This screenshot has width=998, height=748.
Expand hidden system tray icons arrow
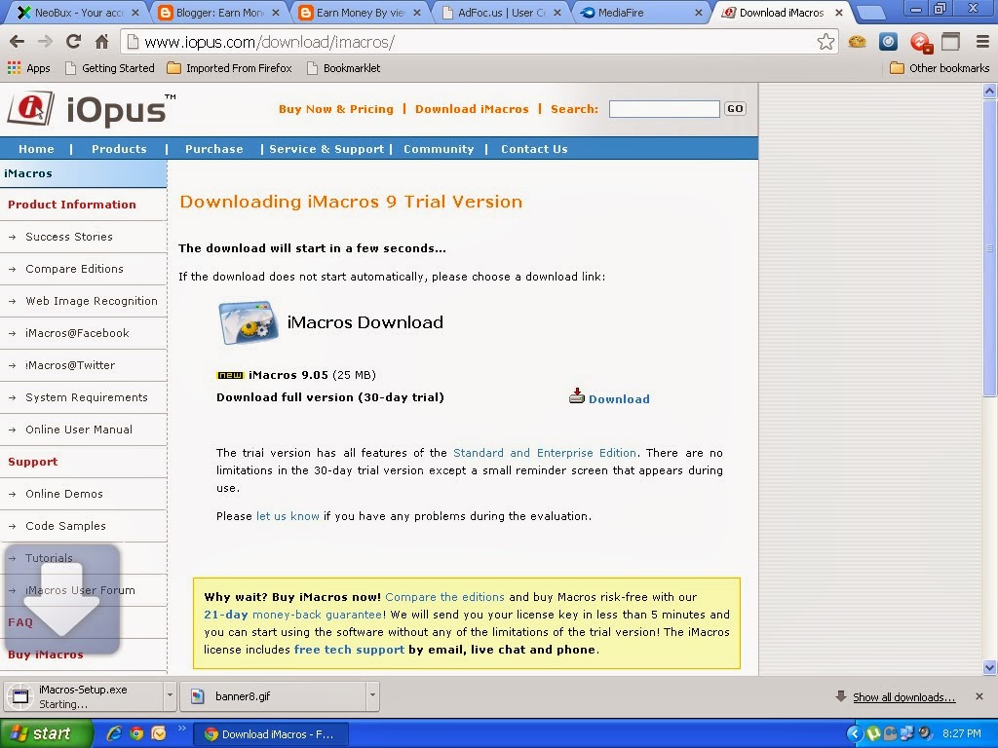tap(854, 733)
